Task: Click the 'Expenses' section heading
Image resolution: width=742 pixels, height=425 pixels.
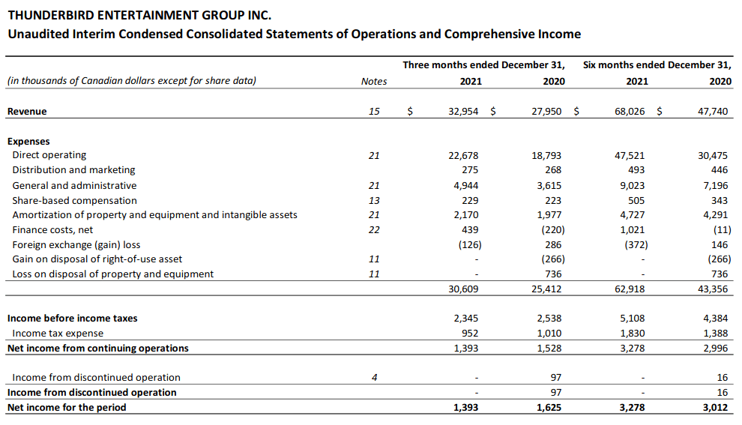Action: [28, 142]
